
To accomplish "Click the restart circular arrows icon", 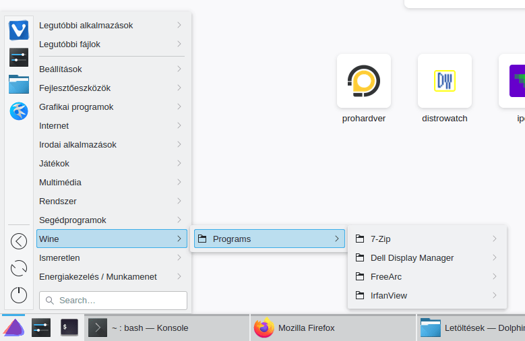I will tap(19, 268).
